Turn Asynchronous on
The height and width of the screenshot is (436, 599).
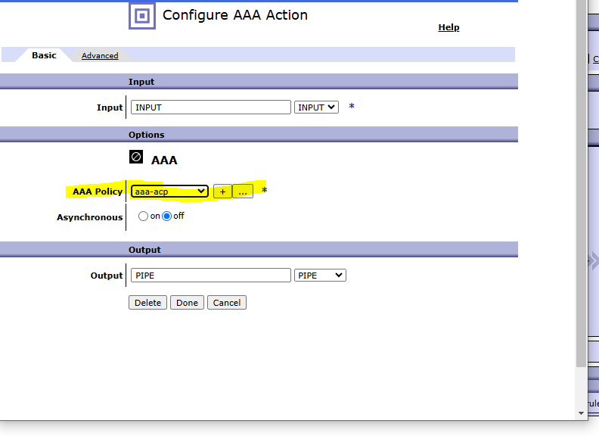click(143, 216)
